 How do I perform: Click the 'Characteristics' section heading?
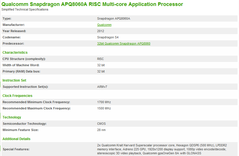click(x=15, y=53)
